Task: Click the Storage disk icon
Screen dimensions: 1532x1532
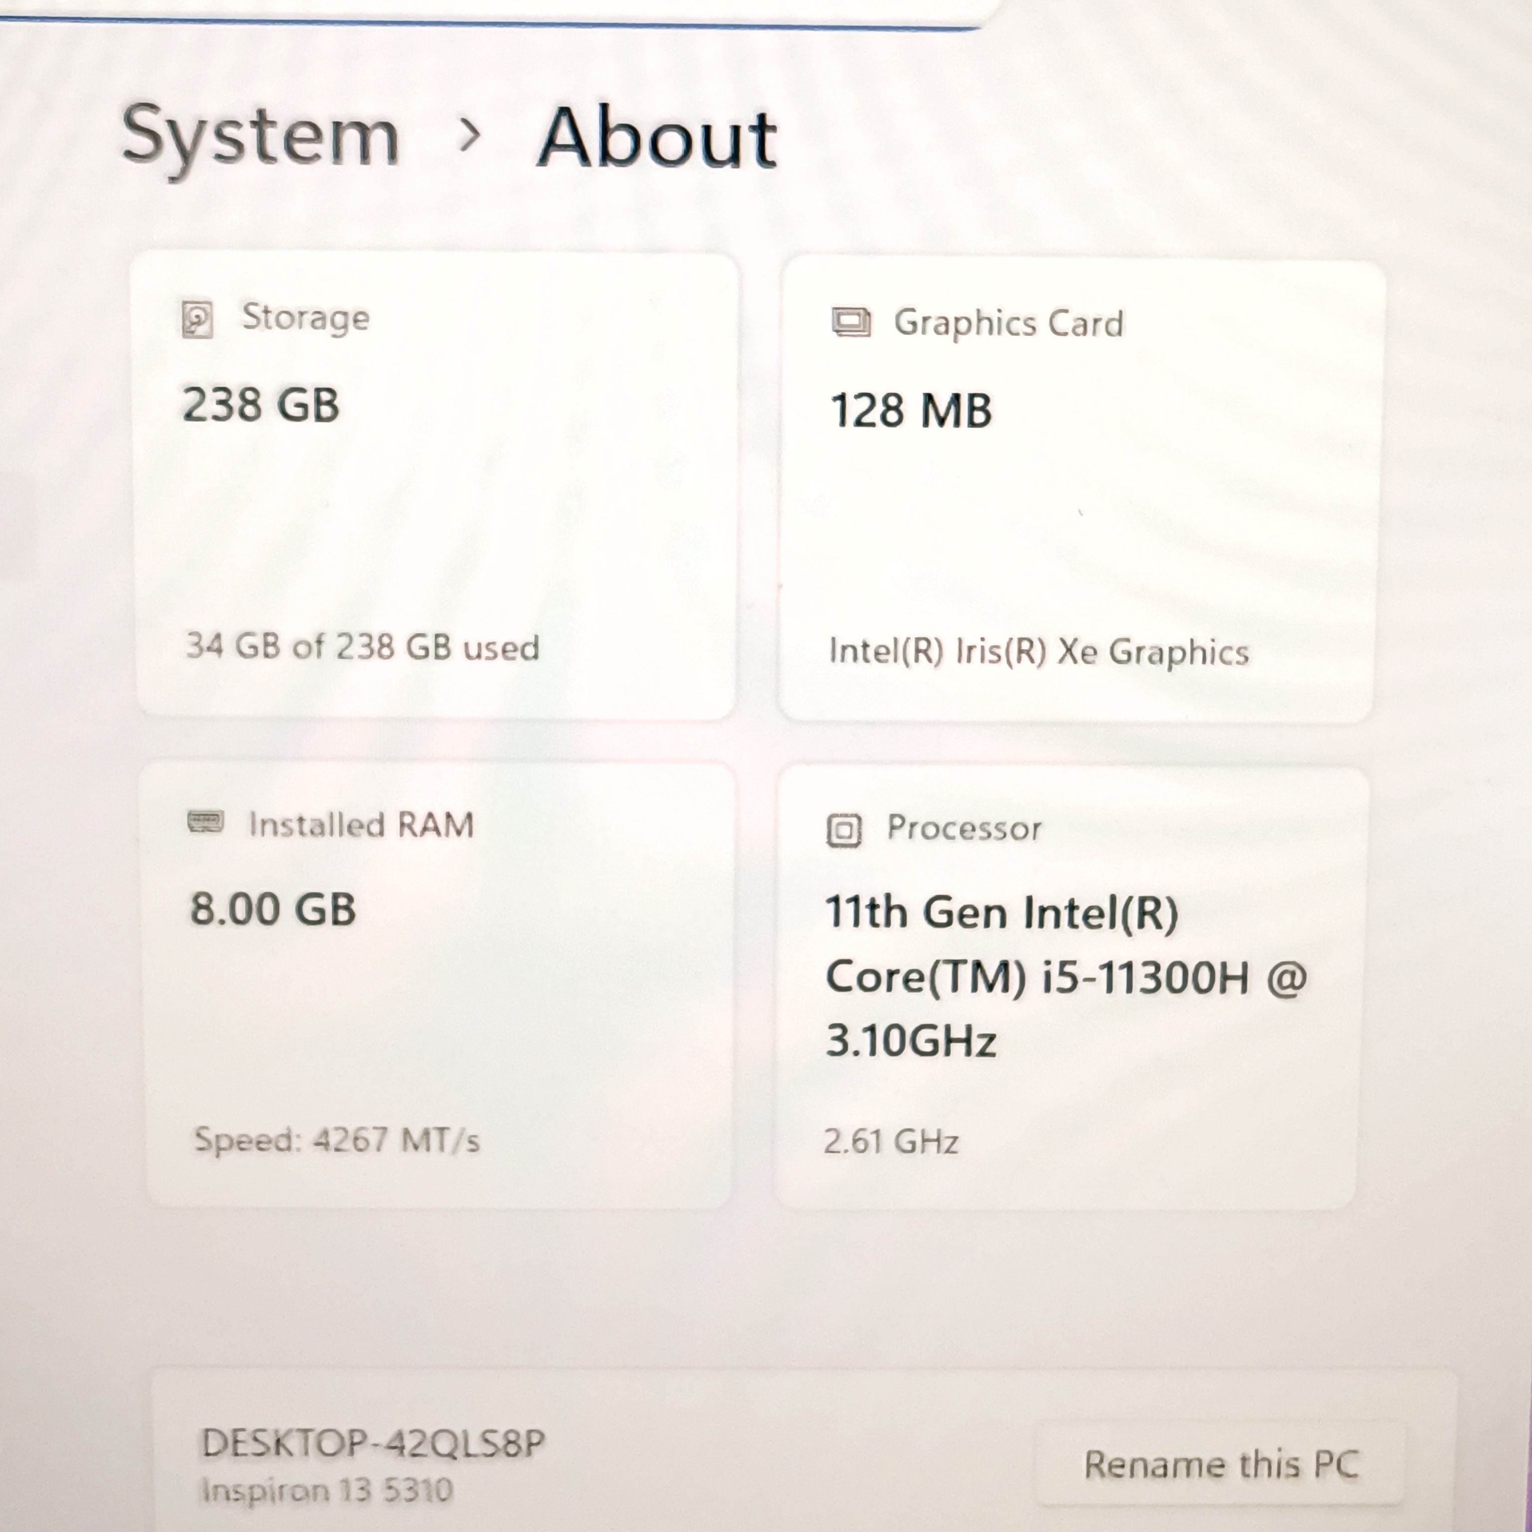Action: click(196, 320)
